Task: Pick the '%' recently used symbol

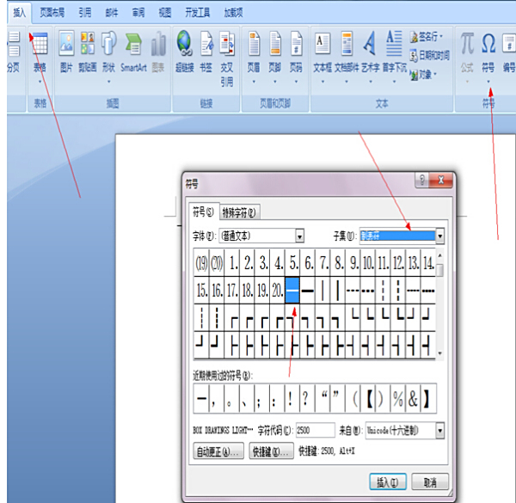Action: pos(398,398)
